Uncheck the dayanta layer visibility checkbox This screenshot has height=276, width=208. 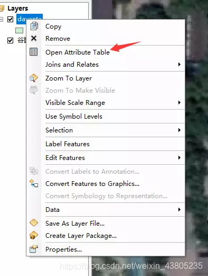click(10, 19)
